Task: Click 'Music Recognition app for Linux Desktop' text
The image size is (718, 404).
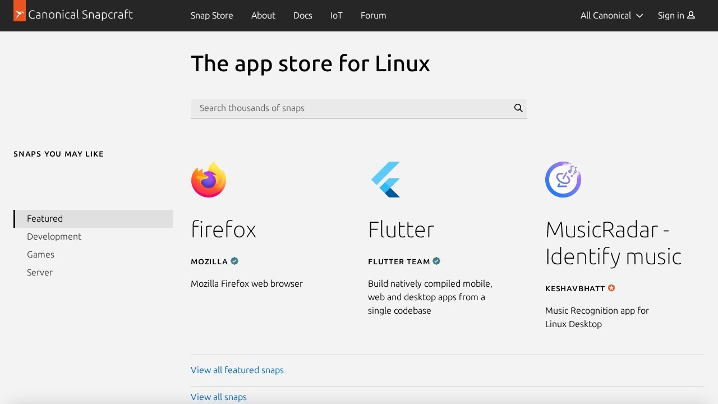Action: coord(597,318)
